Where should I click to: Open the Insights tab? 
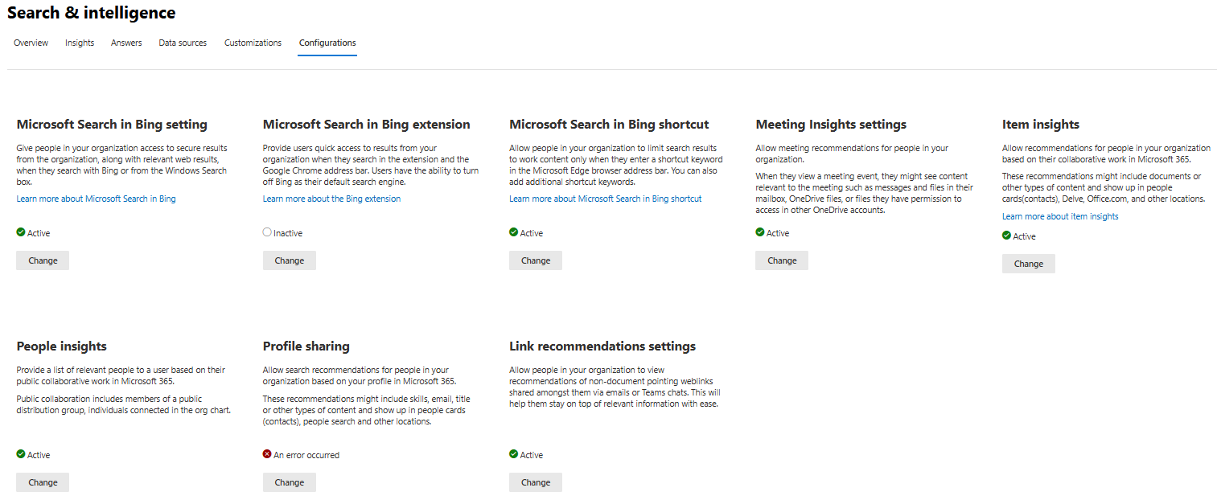click(x=79, y=43)
